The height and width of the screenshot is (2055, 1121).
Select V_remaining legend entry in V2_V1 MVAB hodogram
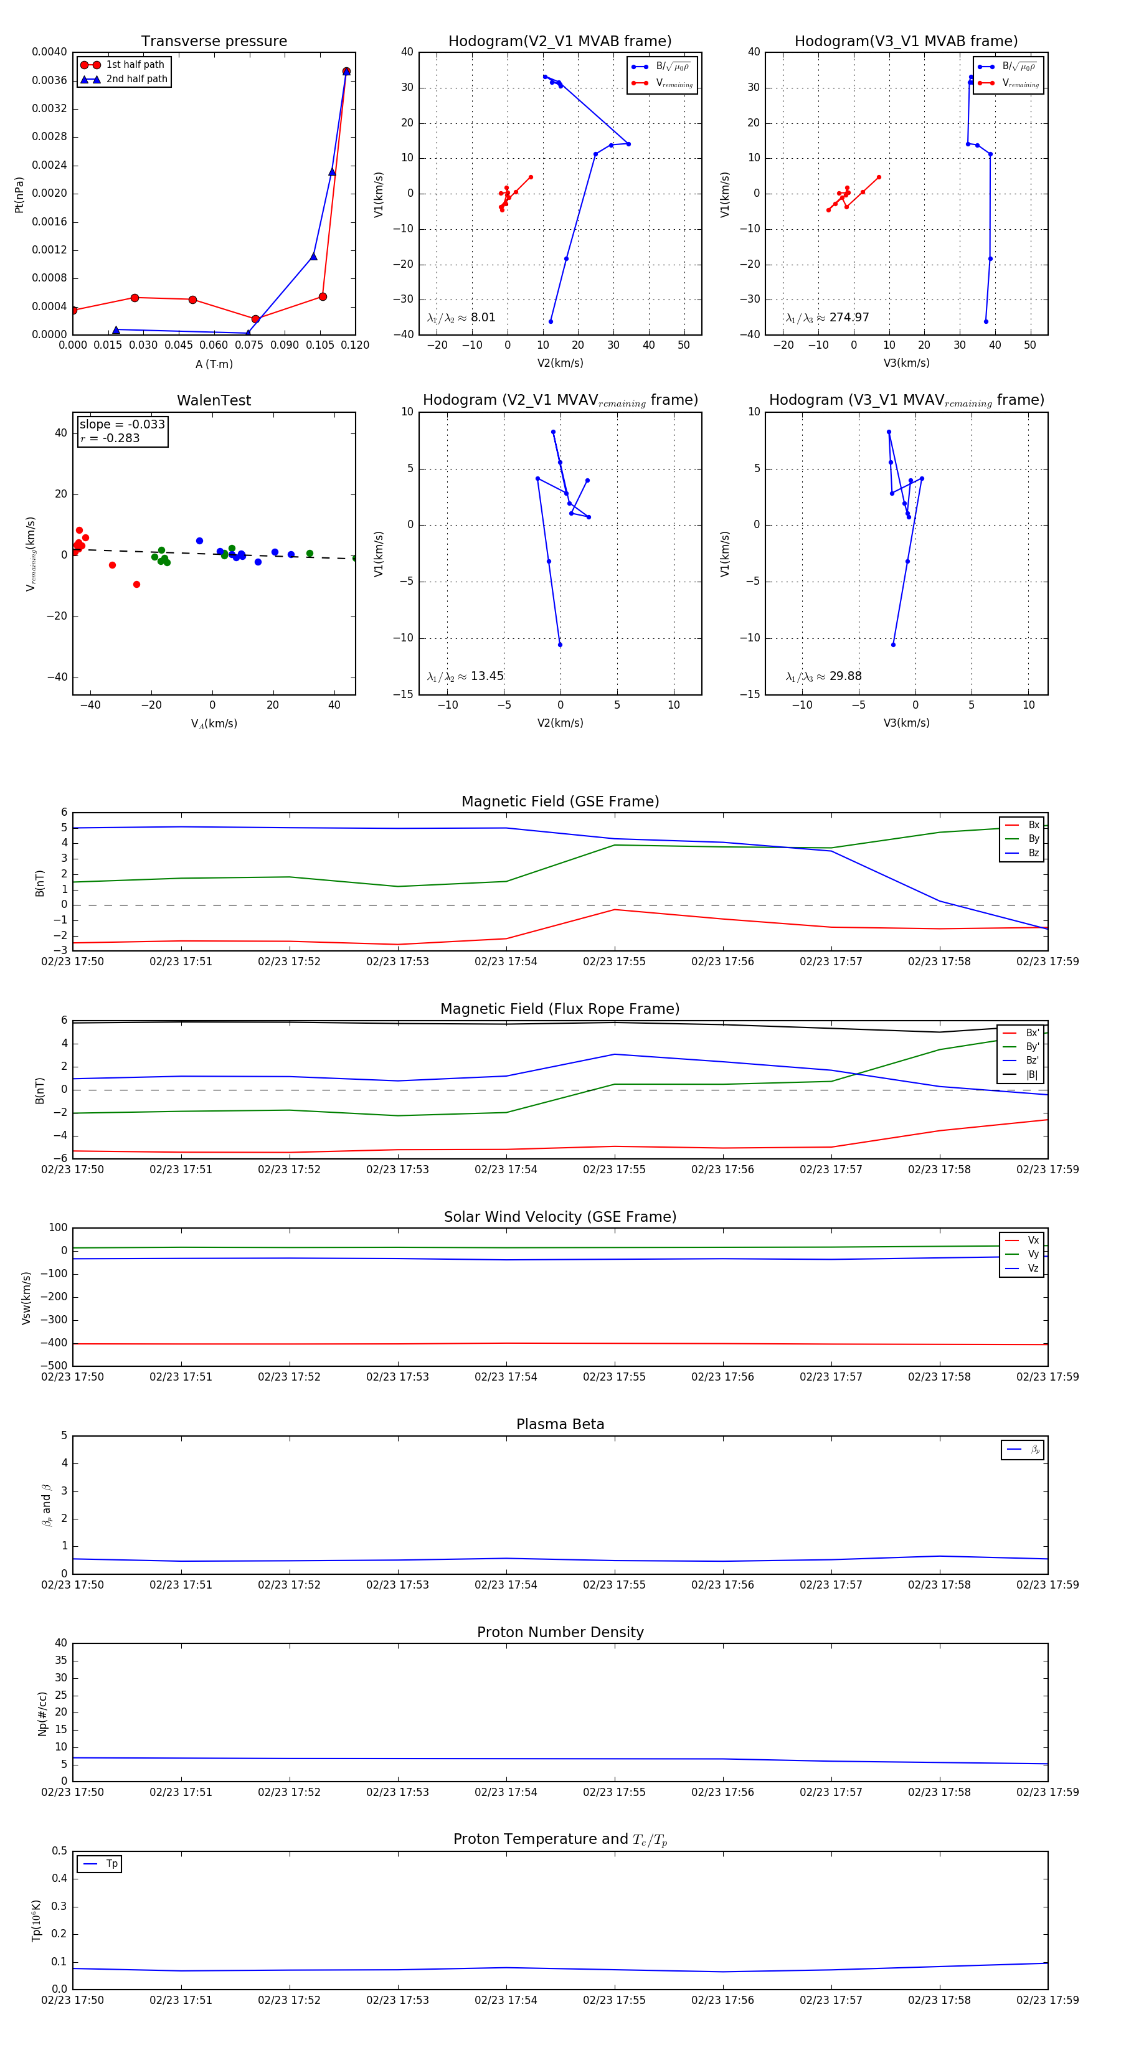(x=661, y=83)
